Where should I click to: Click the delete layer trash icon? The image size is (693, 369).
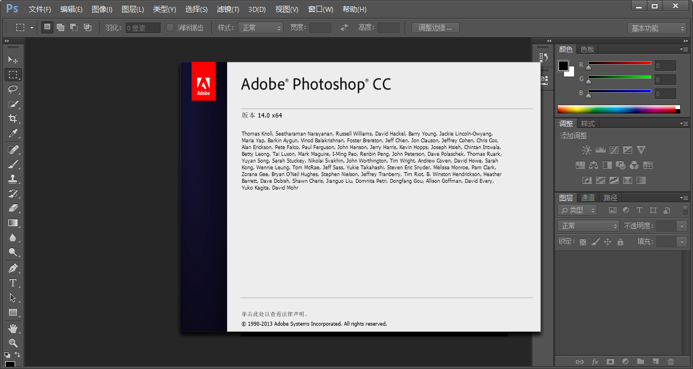click(x=670, y=362)
